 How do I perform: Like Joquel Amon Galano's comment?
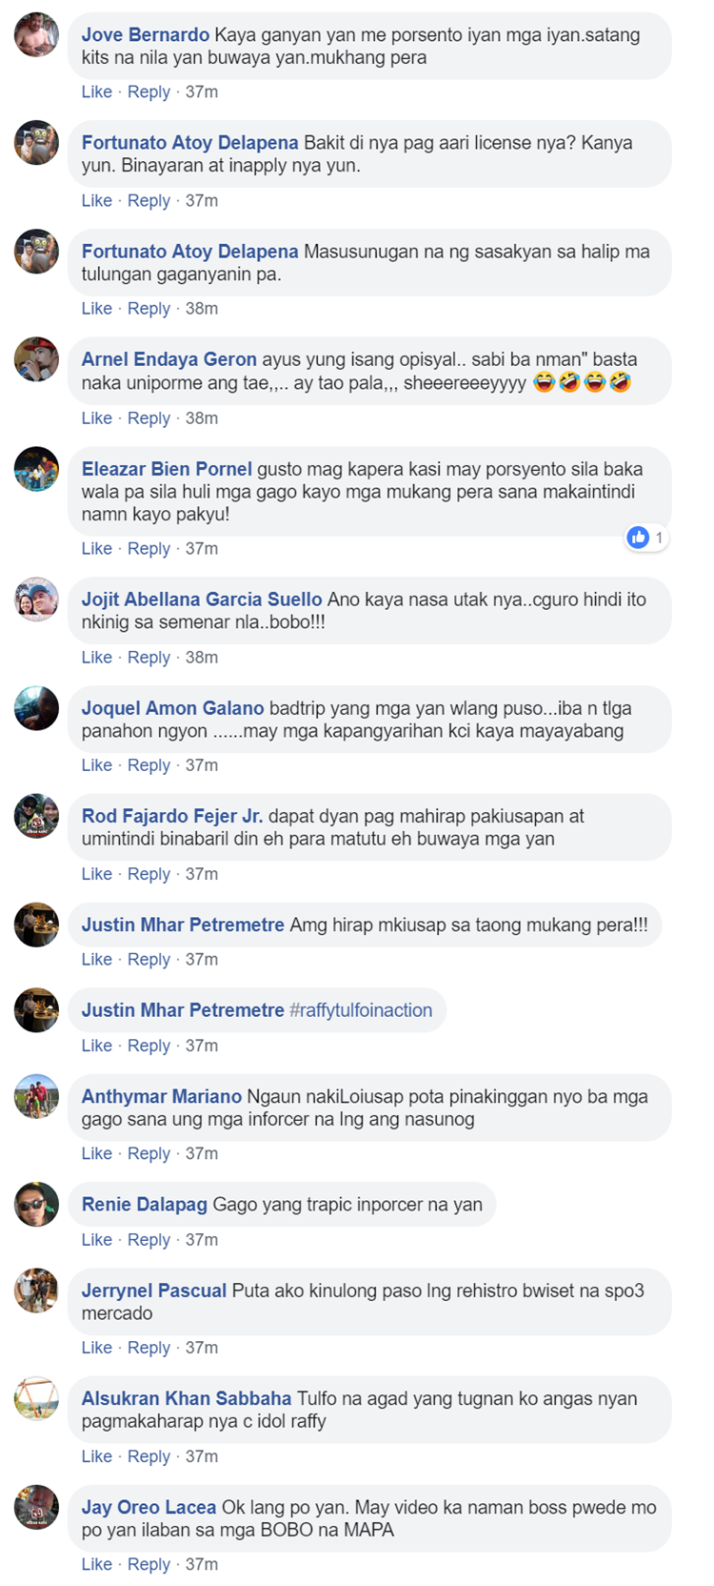pyautogui.click(x=96, y=764)
